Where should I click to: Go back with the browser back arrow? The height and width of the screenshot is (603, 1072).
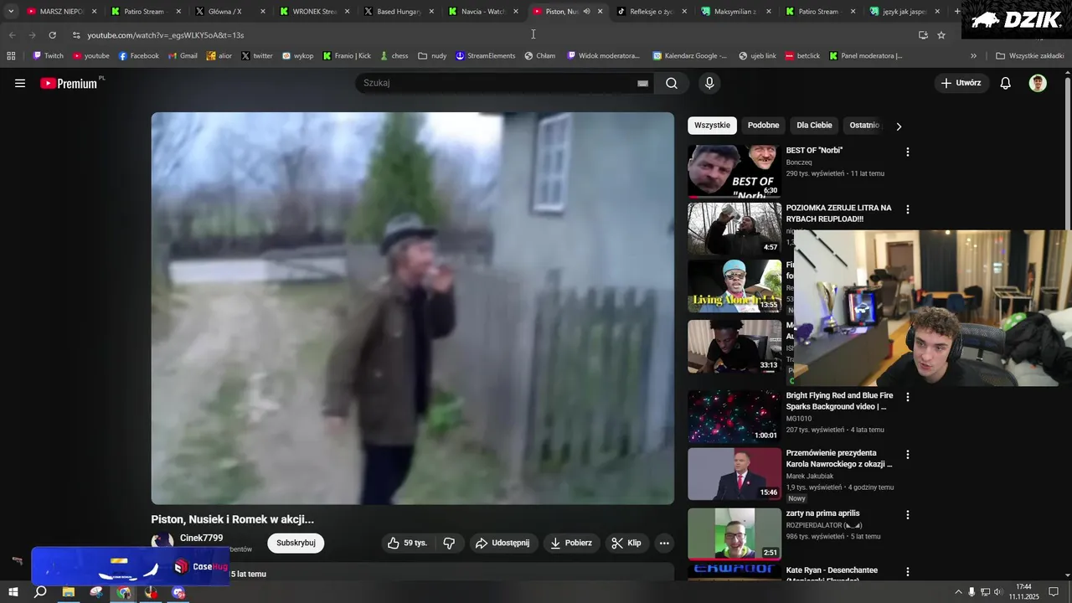tap(12, 35)
